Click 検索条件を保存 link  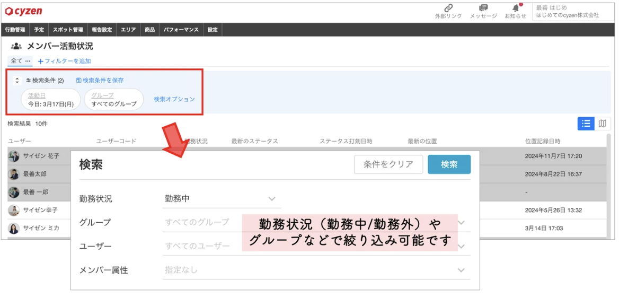pyautogui.click(x=100, y=80)
